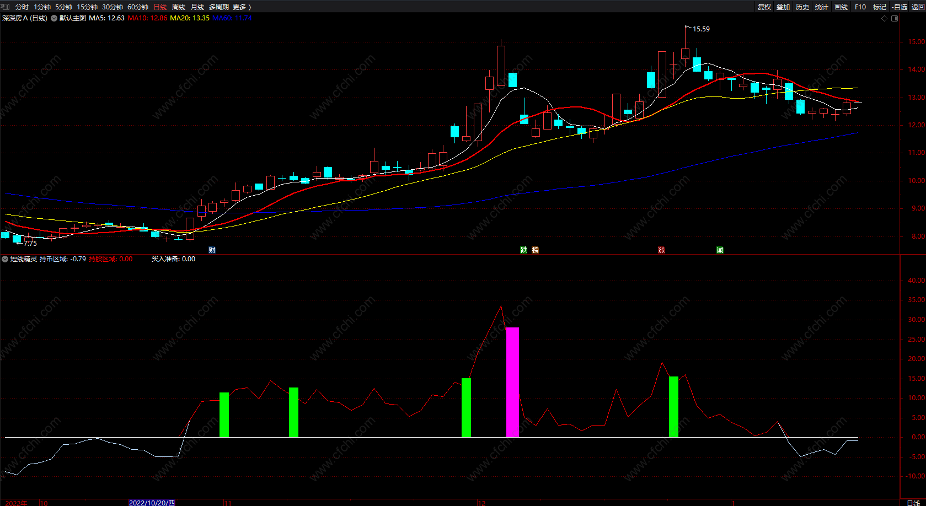Click the diamond icon above the price axis
The image size is (926, 506).
pos(885,18)
